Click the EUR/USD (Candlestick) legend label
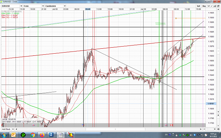This screenshot has width=221, height=138. [x=12, y=11]
